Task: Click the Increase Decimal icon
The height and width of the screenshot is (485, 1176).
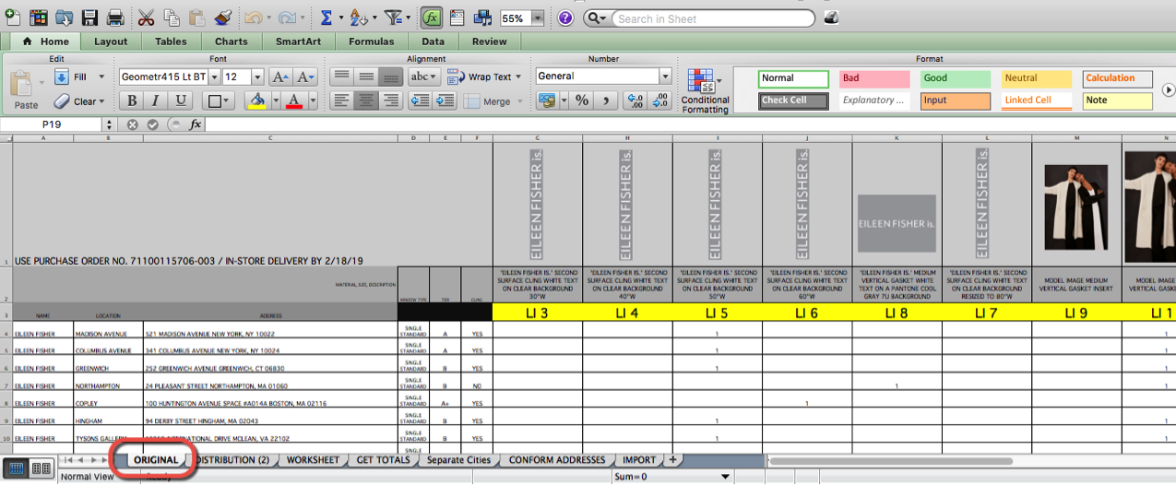Action: (x=634, y=101)
